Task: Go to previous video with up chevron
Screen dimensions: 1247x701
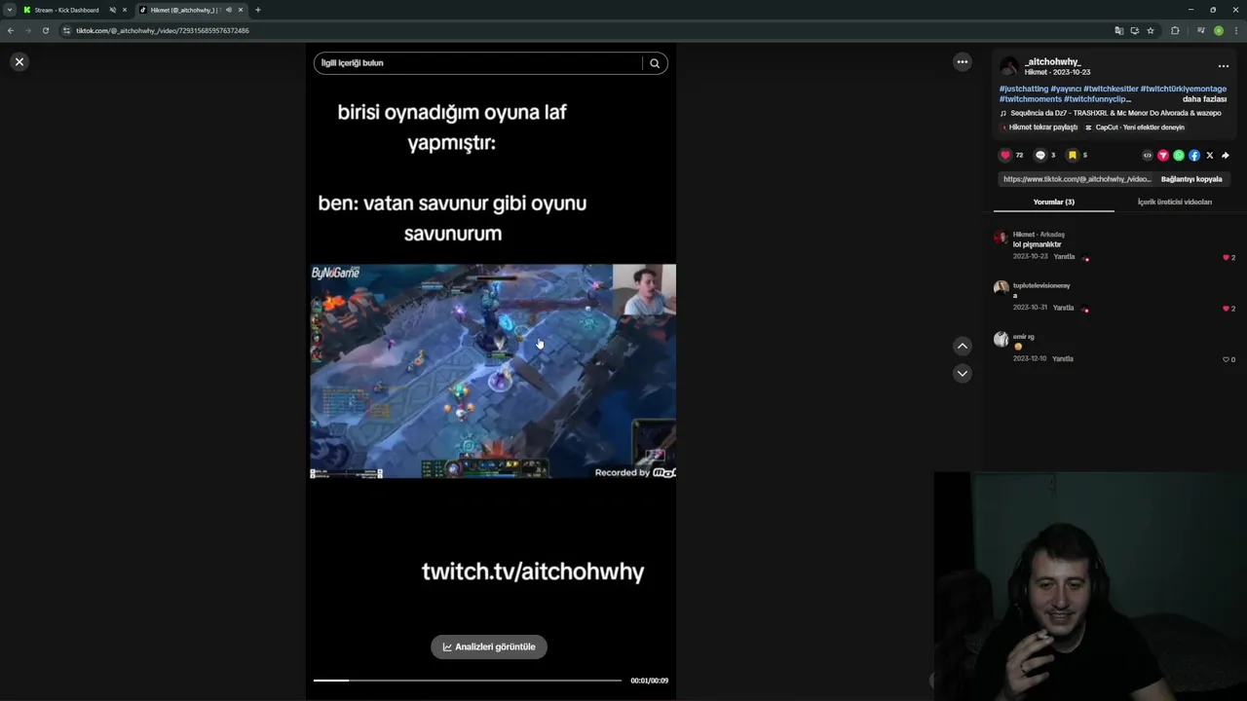Action: (963, 346)
